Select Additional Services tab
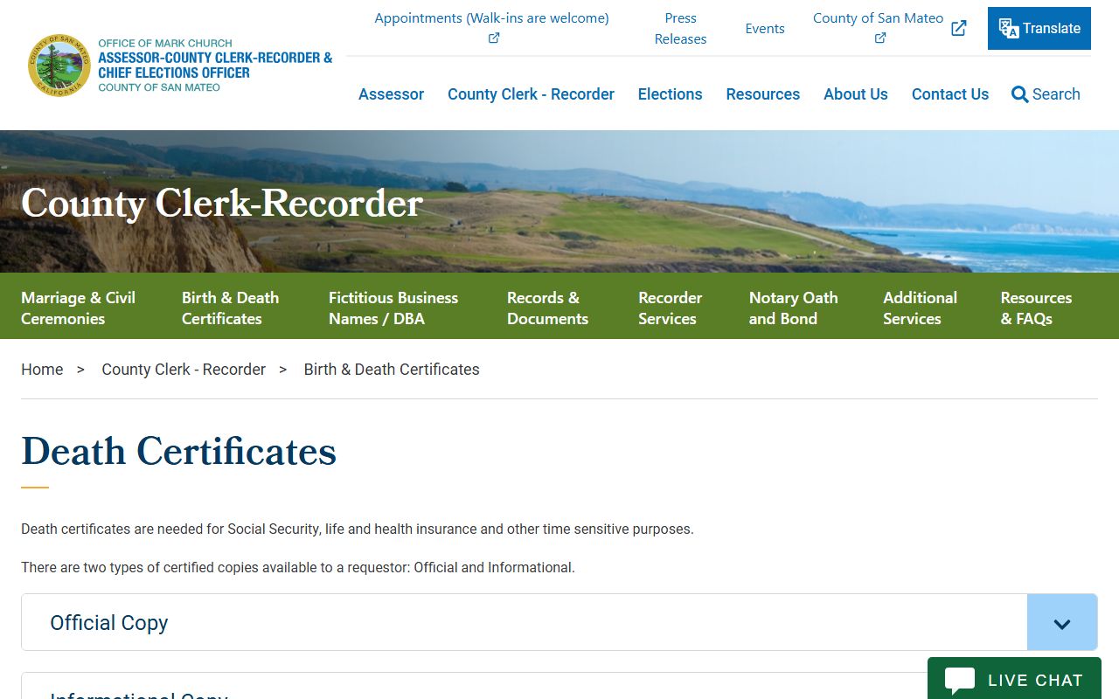The height and width of the screenshot is (699, 1119). click(920, 308)
